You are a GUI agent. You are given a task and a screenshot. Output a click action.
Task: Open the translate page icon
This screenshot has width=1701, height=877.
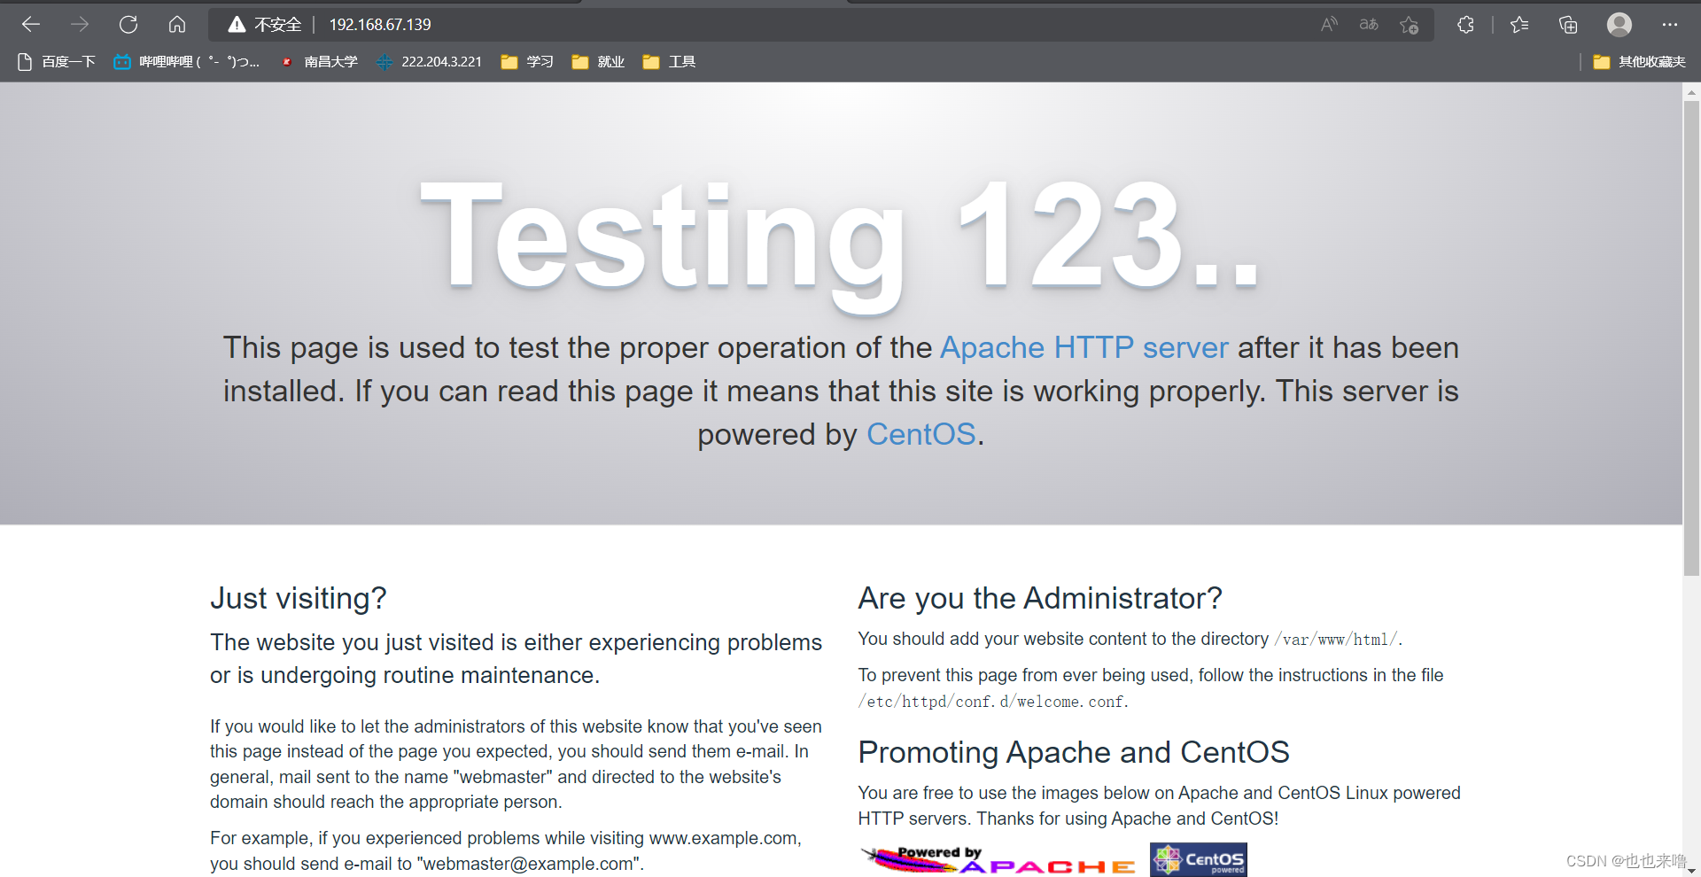click(x=1369, y=25)
